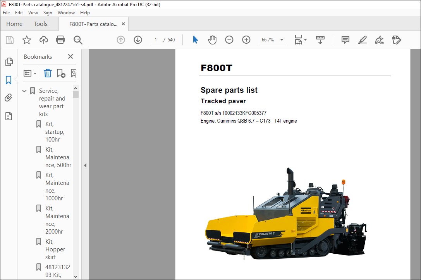Collapse the navigation pane with left arrow
Screen dimensions: 421x280
coord(85,165)
